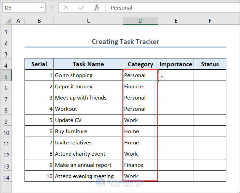Screen dimensions: 240x193
Task: Select the Meet up with friends cell
Action: pyautogui.click(x=88, y=98)
